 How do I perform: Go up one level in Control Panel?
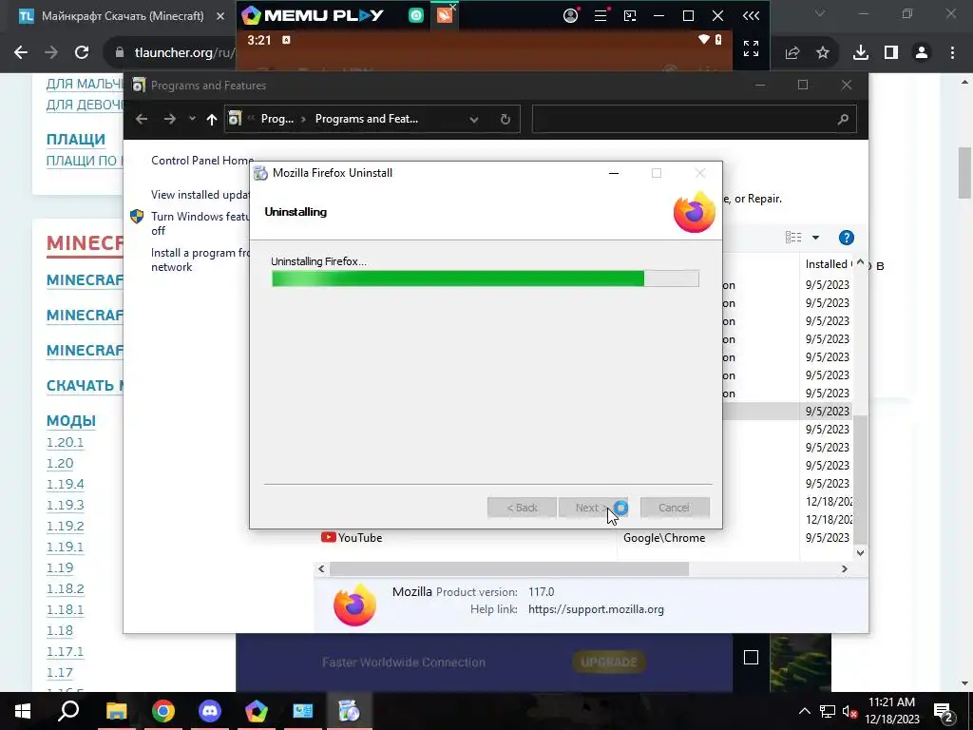212,119
